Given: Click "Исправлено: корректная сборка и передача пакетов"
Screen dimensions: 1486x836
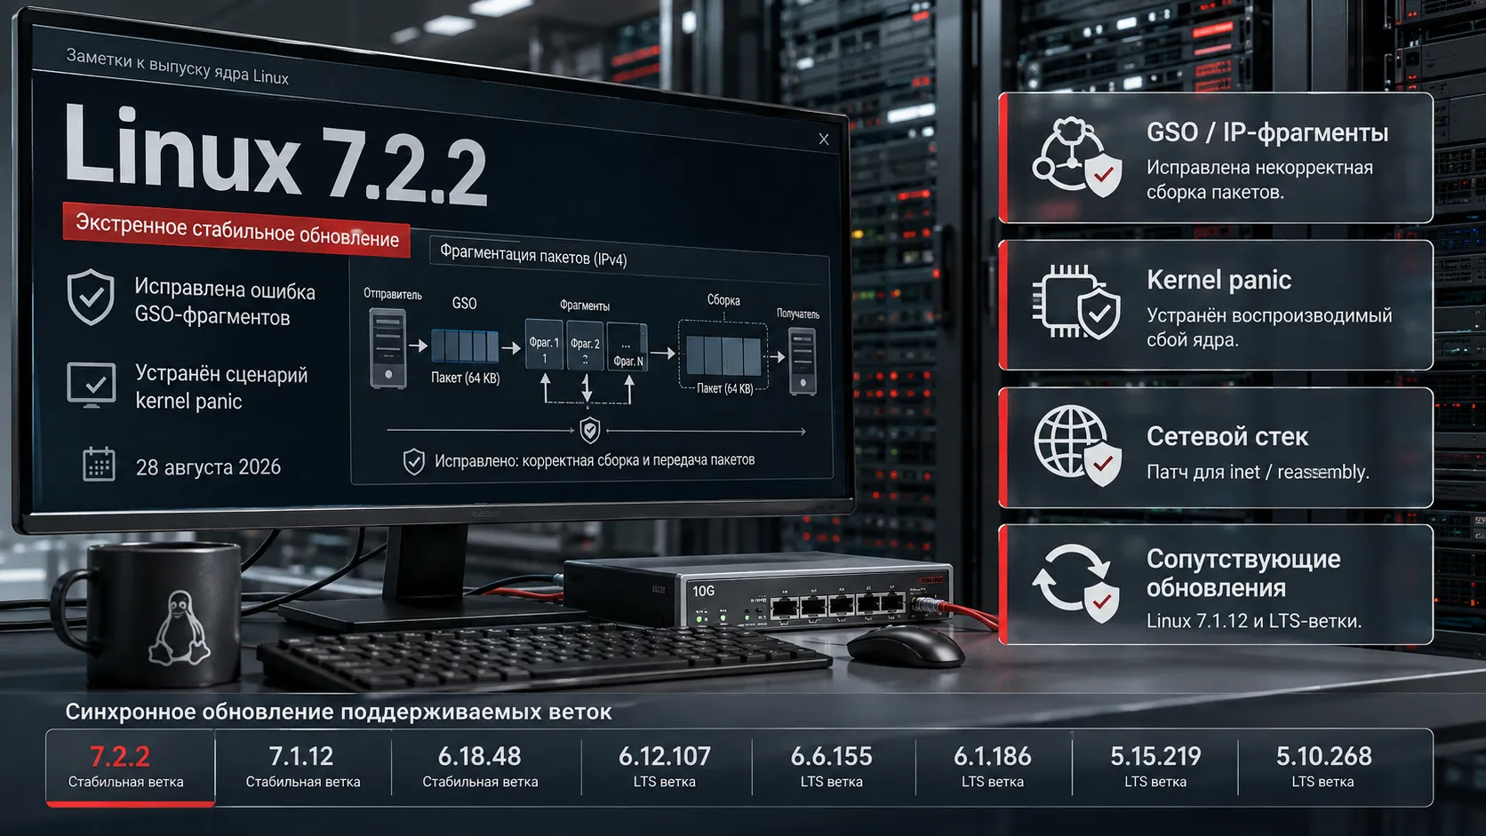Looking at the screenshot, I should (595, 460).
